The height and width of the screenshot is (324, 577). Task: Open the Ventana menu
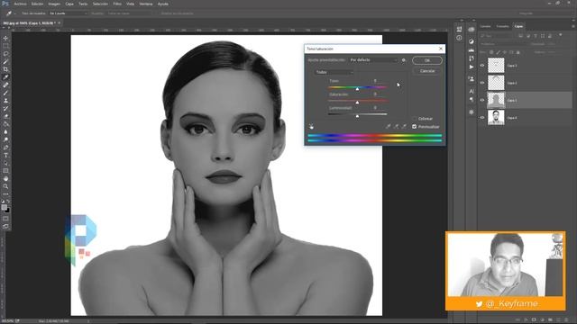coord(146,4)
